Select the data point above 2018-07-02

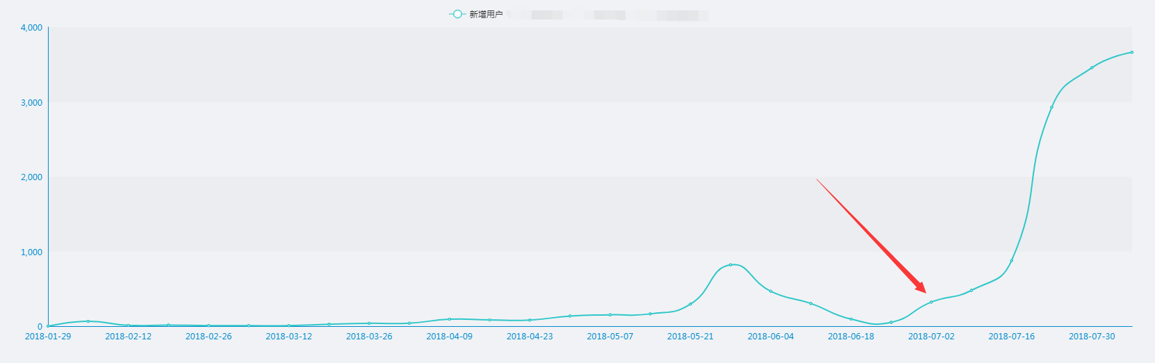931,302
